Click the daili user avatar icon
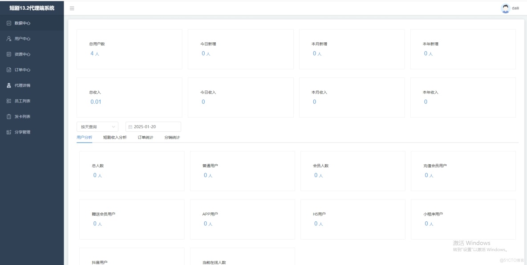The image size is (527, 265). (x=505, y=8)
